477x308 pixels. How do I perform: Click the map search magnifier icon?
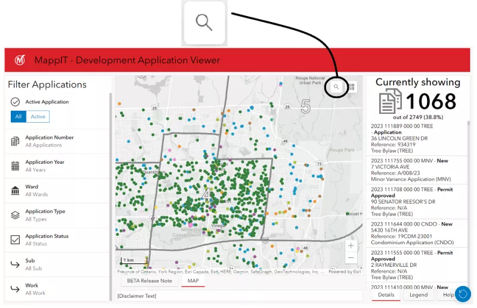point(336,87)
